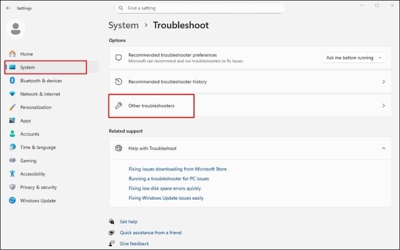Image resolution: width=400 pixels, height=250 pixels.
Task: Open Fixing low disk space errors quickly link
Action: coord(165,188)
